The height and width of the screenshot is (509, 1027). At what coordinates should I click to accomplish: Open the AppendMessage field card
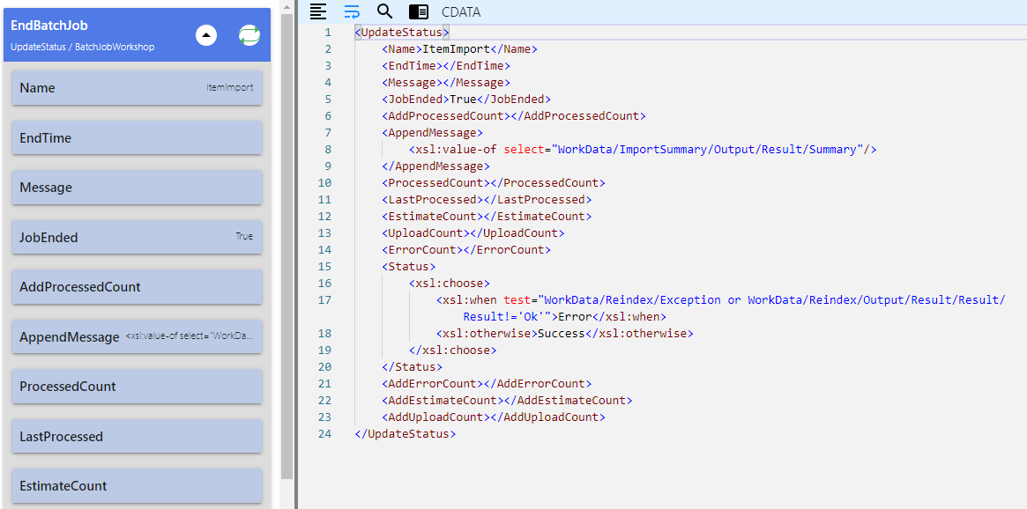[x=137, y=337]
